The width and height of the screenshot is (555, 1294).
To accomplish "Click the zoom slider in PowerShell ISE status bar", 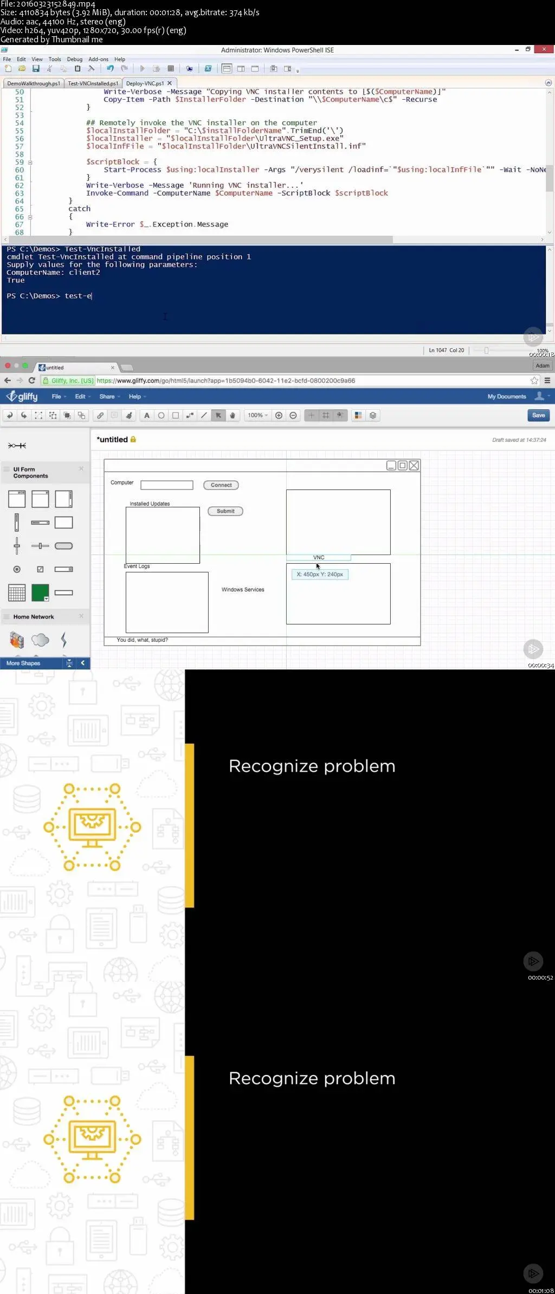I will point(486,350).
